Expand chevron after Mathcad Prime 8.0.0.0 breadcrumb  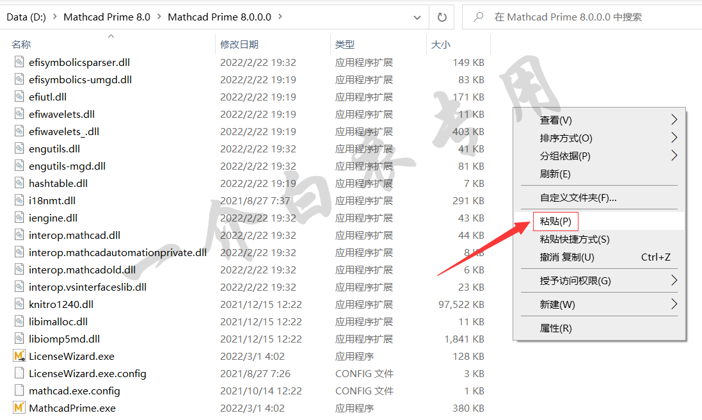[x=280, y=17]
